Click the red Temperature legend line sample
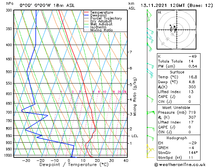 pos(86,12)
